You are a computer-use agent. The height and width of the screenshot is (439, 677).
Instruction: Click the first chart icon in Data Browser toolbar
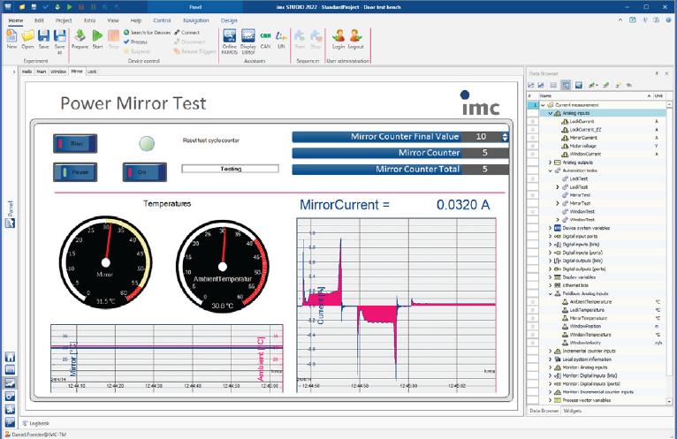click(x=531, y=86)
